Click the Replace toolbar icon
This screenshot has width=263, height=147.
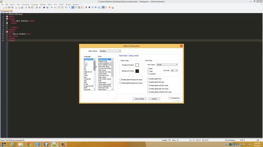pos(47,7)
